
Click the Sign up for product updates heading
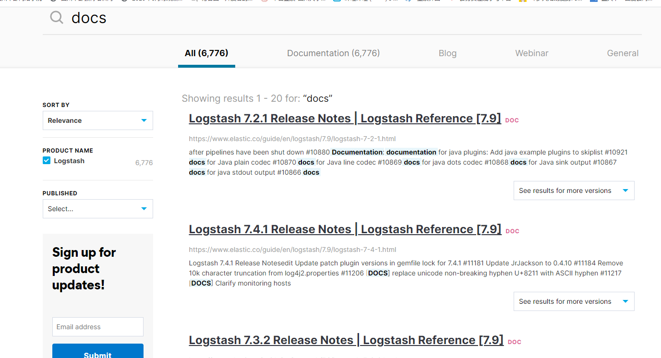(84, 269)
